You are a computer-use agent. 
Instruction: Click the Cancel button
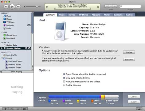click(x=134, y=97)
